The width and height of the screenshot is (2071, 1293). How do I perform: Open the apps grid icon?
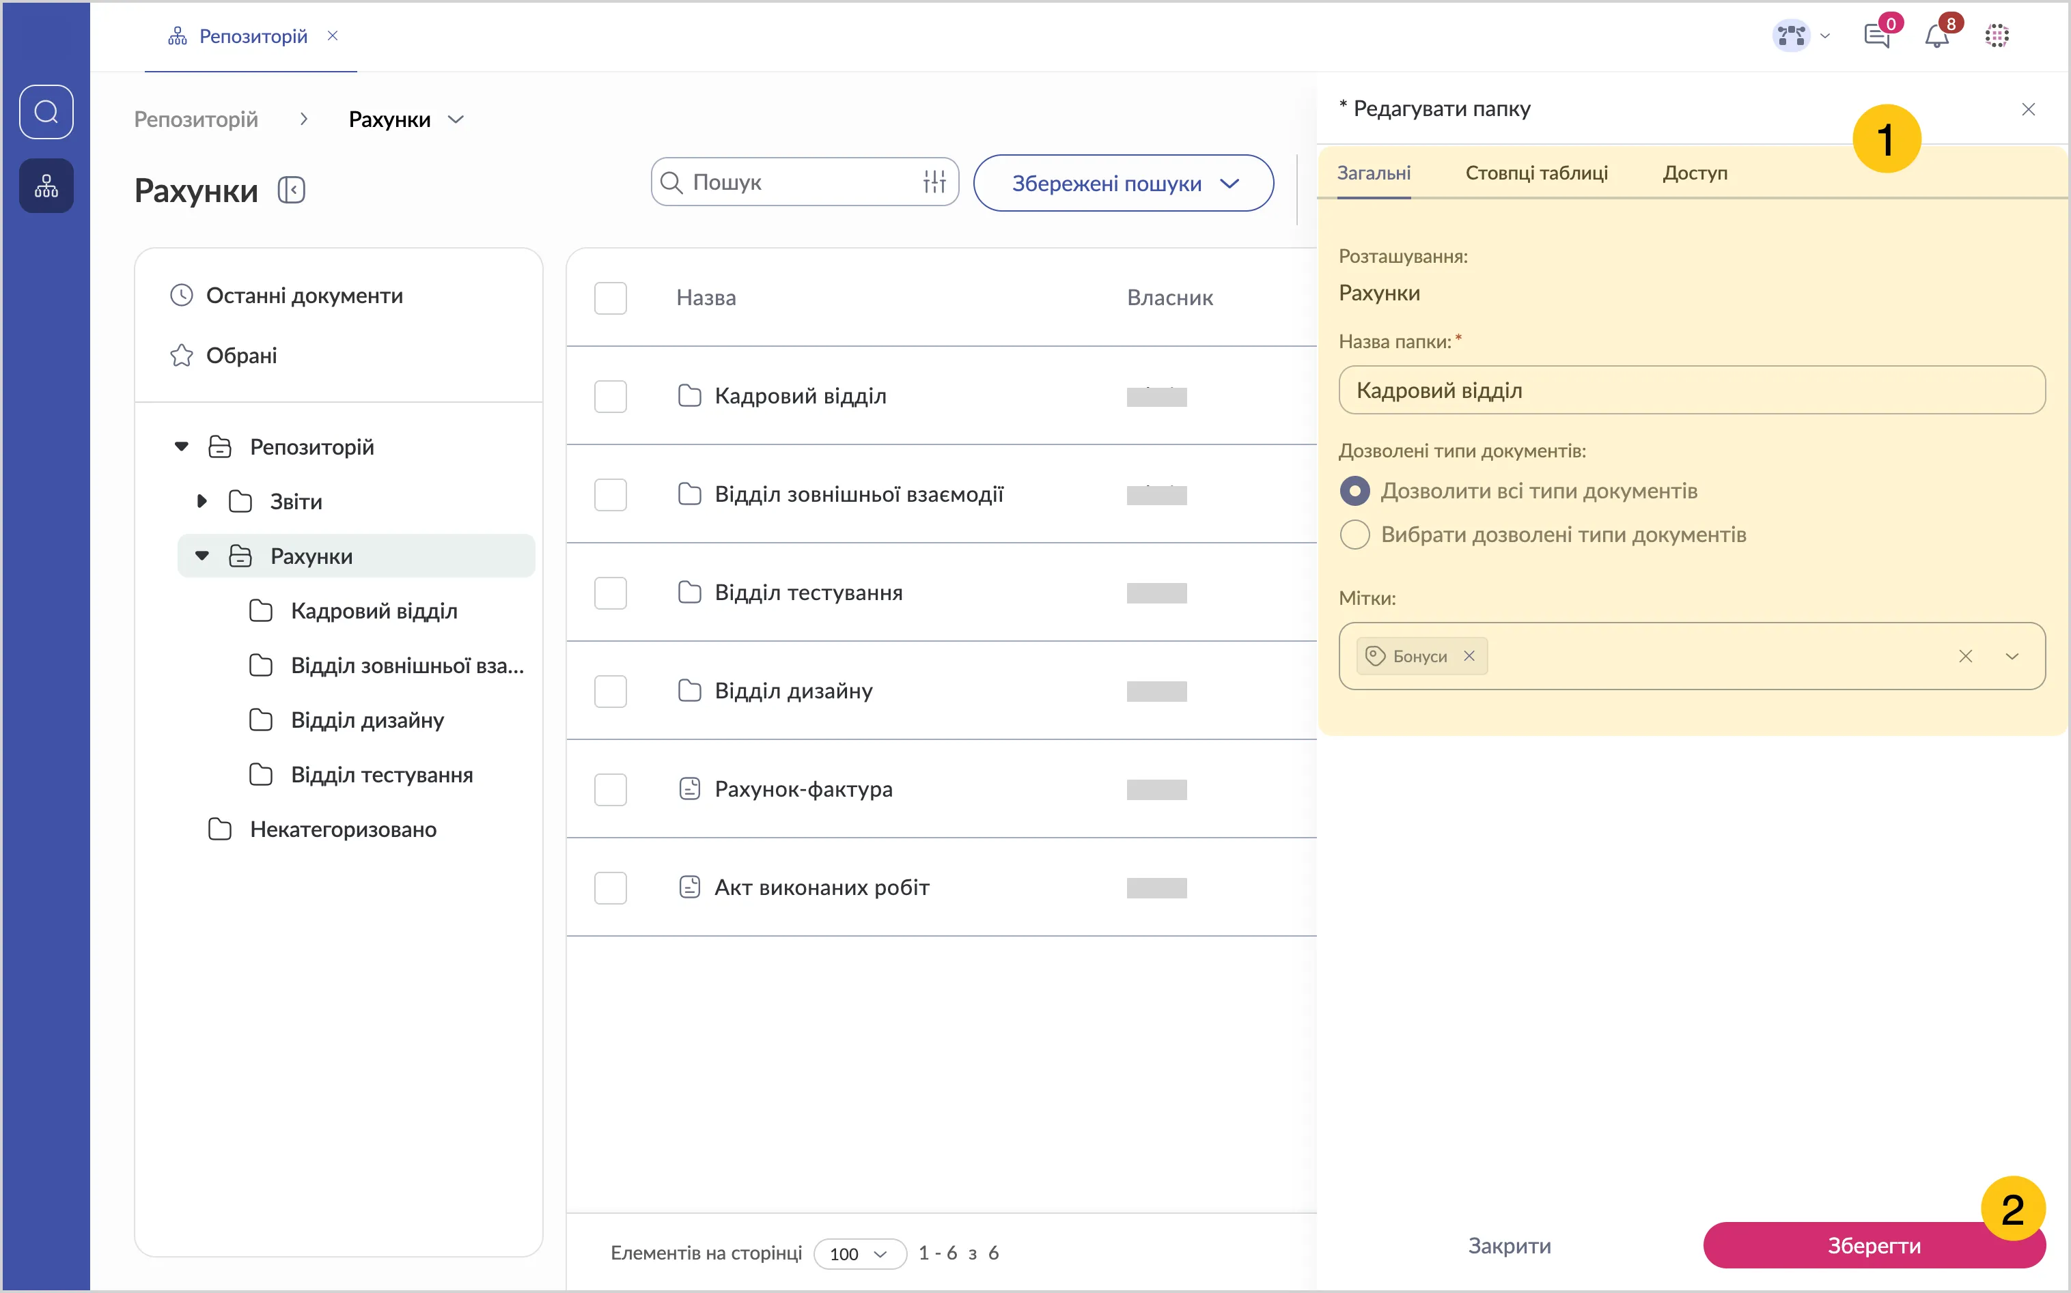coord(1997,36)
